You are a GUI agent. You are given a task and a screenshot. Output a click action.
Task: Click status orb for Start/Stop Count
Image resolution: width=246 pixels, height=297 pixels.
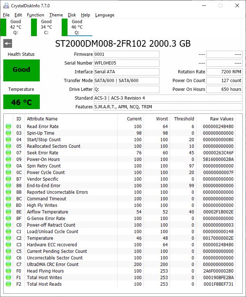point(8,140)
